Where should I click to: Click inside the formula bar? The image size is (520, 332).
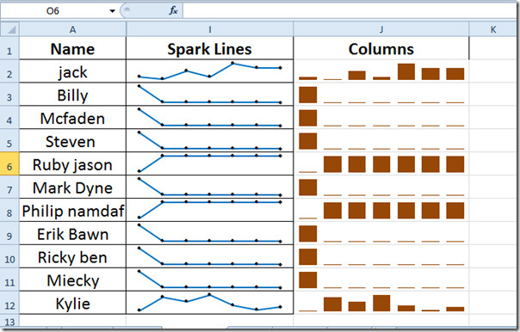click(x=350, y=11)
